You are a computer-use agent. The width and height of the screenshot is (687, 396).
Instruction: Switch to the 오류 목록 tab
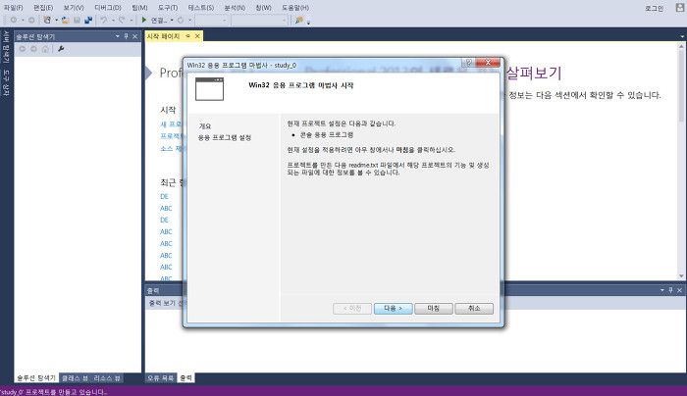pos(160,377)
